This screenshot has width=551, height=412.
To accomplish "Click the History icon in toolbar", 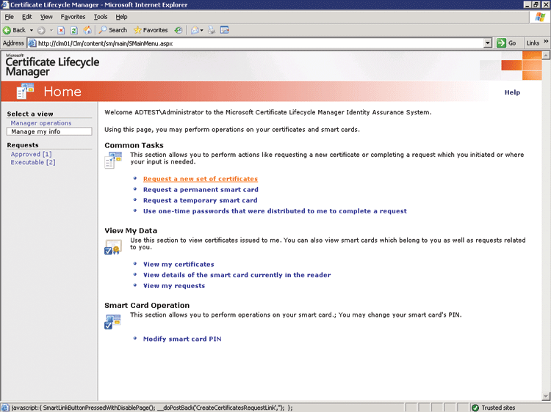I will pyautogui.click(x=179, y=30).
